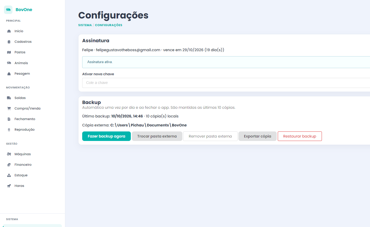This screenshot has height=227, width=370.
Task: Open Início via the home icon
Action: click(x=9, y=31)
